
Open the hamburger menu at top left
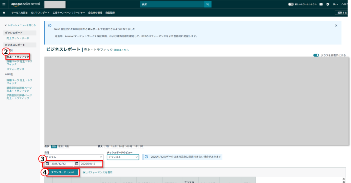click(x=4, y=4)
